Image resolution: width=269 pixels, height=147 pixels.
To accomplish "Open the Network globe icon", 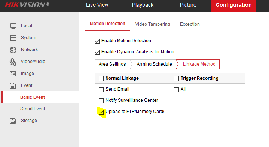I will (x=13, y=50).
